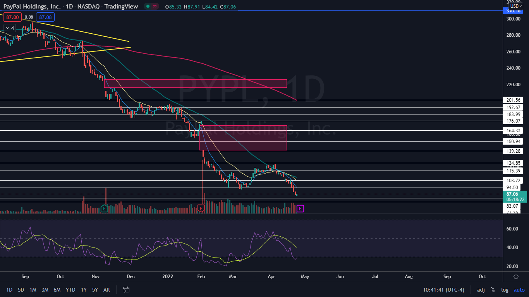This screenshot has width=529, height=297.
Task: Click the pink data mode wave icon
Action: pyautogui.click(x=155, y=7)
